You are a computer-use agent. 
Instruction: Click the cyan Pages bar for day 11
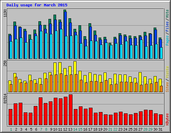(61, 44)
